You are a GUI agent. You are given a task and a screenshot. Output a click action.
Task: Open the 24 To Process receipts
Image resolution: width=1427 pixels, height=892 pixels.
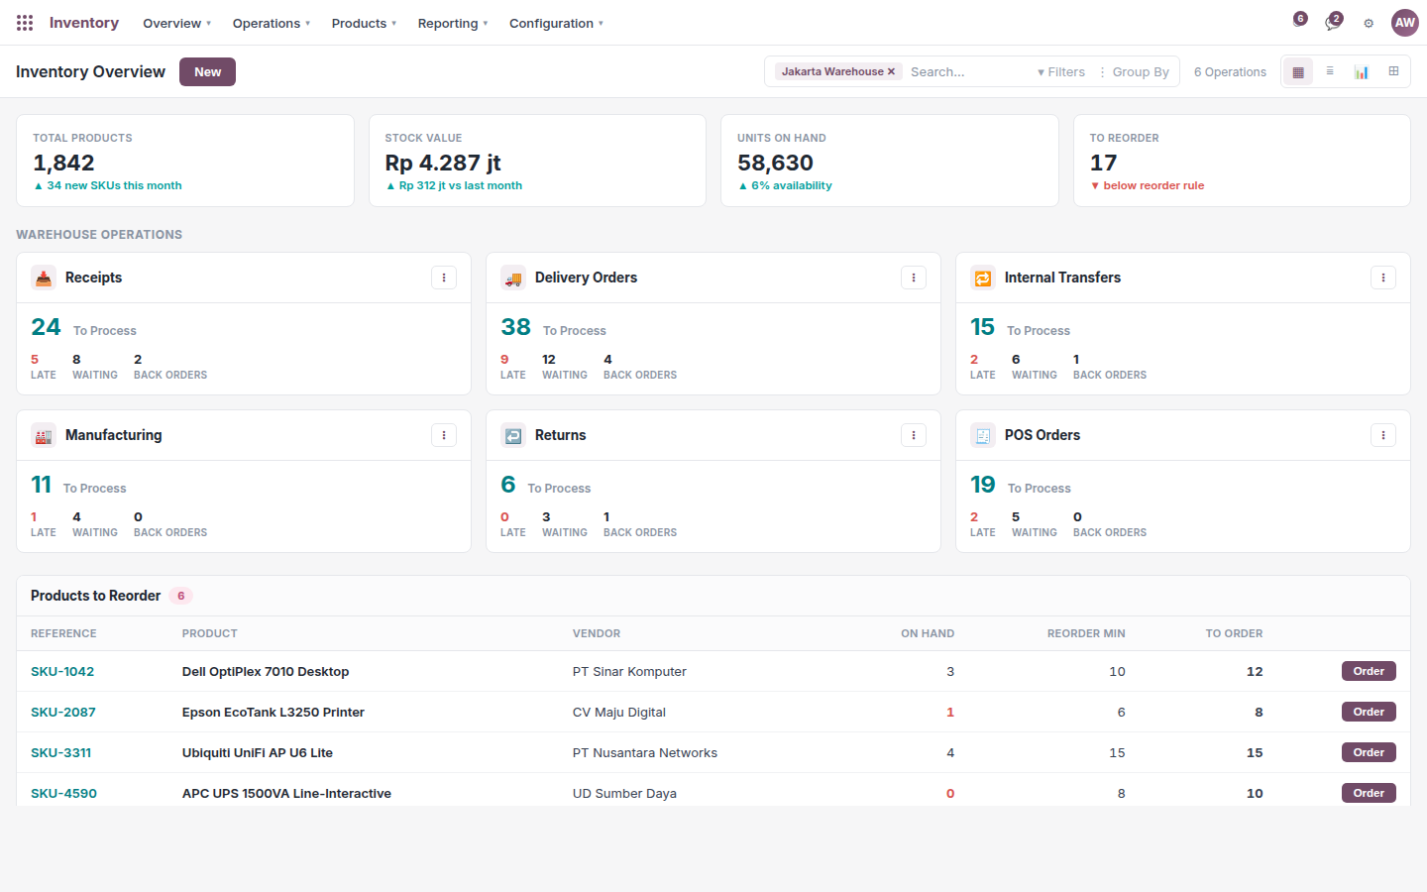point(83,327)
